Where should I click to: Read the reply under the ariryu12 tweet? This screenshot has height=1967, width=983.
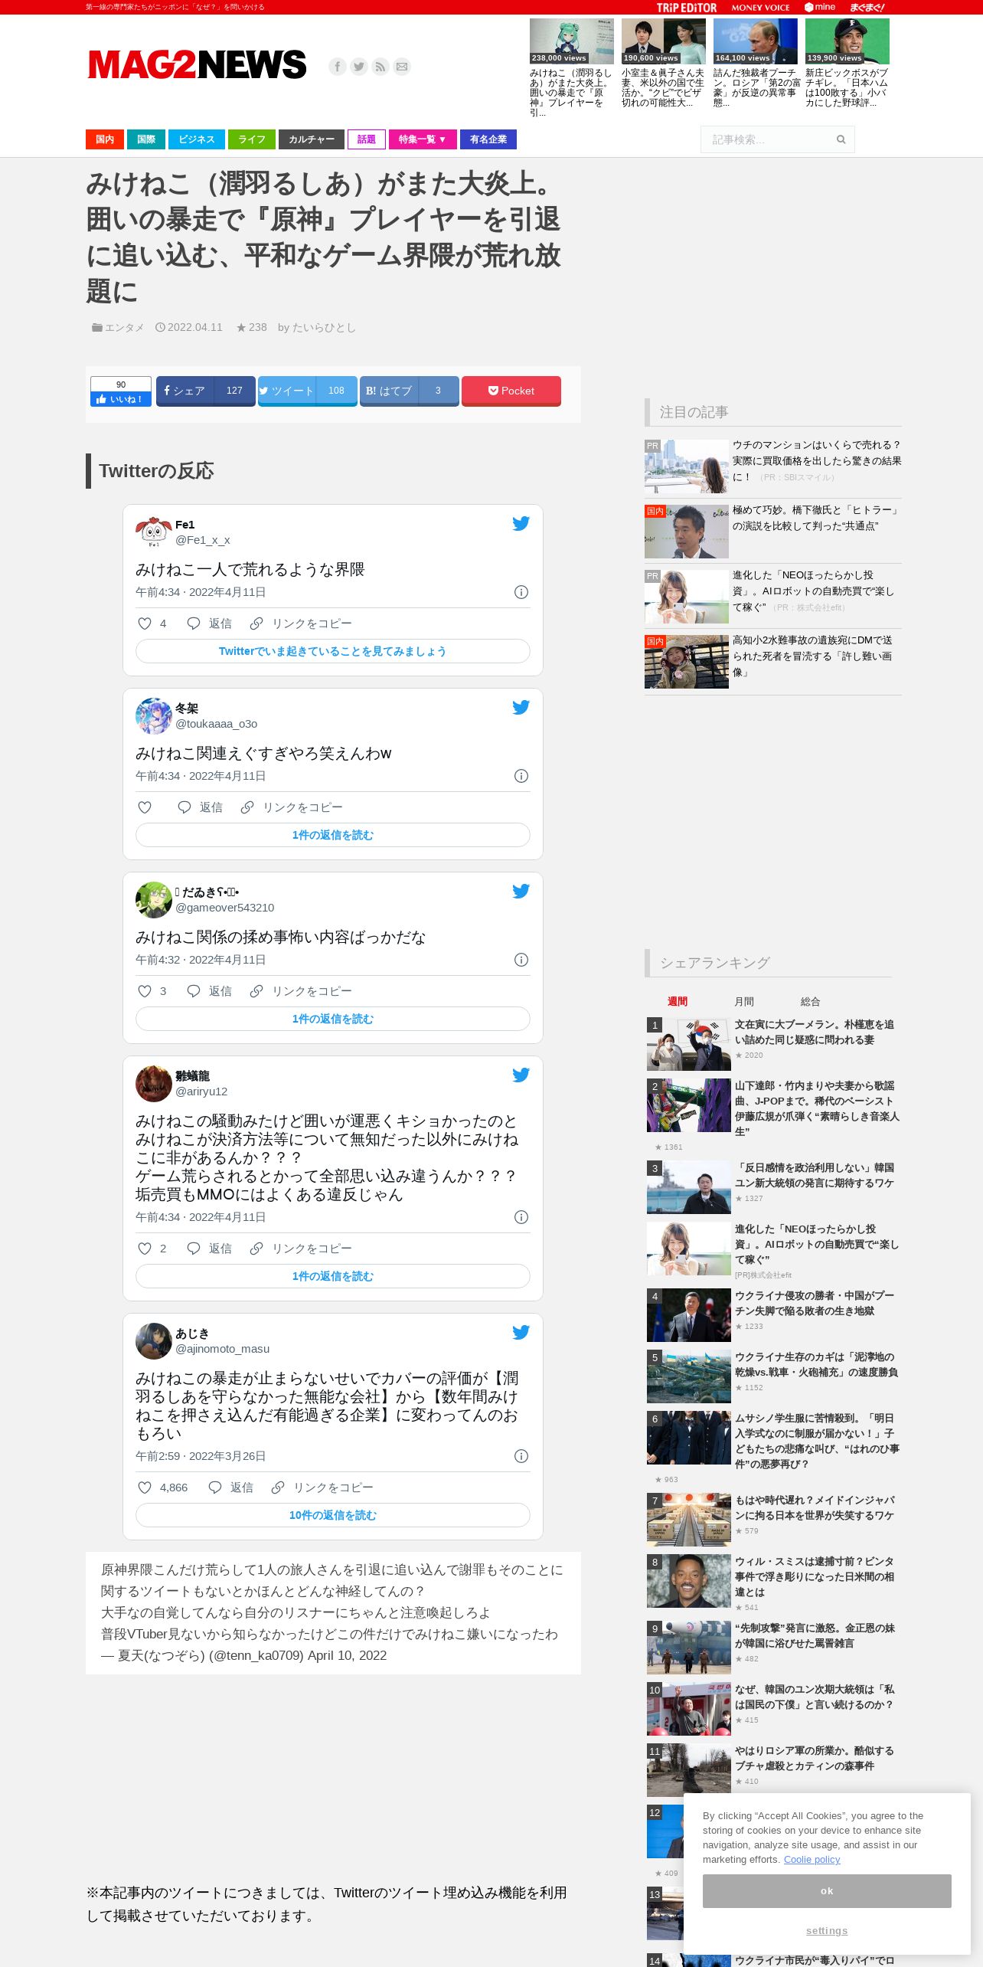pos(332,1276)
